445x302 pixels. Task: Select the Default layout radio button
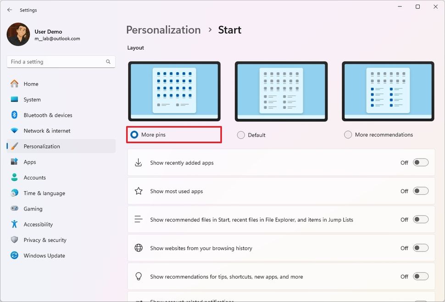tap(241, 135)
